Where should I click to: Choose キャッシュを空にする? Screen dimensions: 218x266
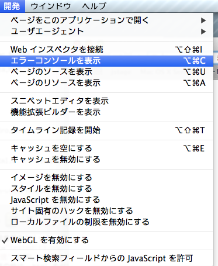(x=106, y=148)
